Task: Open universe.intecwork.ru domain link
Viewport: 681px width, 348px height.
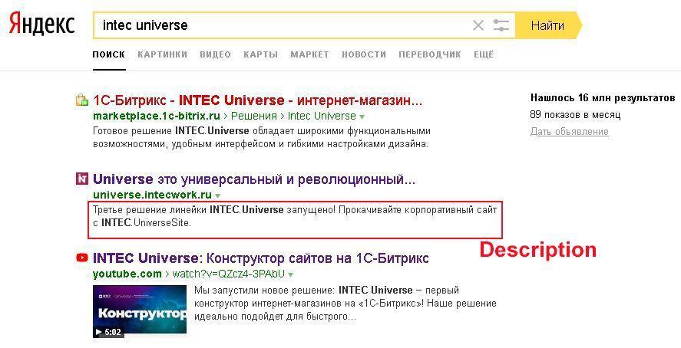Action: coord(153,195)
